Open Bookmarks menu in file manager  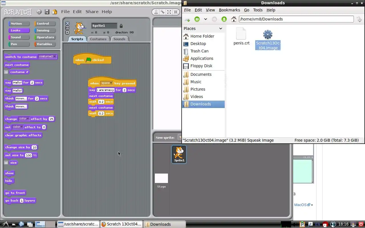(229, 10)
